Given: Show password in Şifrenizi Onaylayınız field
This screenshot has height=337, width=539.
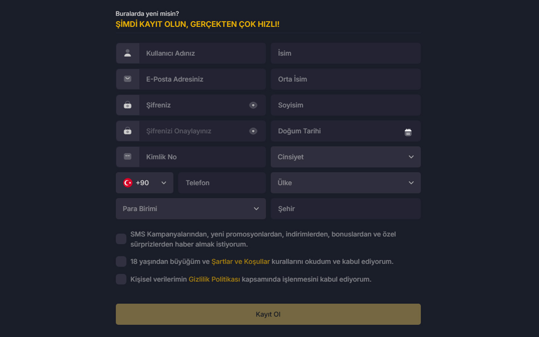Looking at the screenshot, I should (253, 131).
